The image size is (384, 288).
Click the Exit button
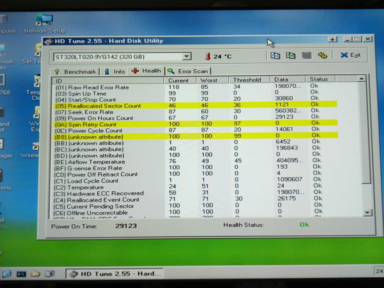(x=350, y=55)
